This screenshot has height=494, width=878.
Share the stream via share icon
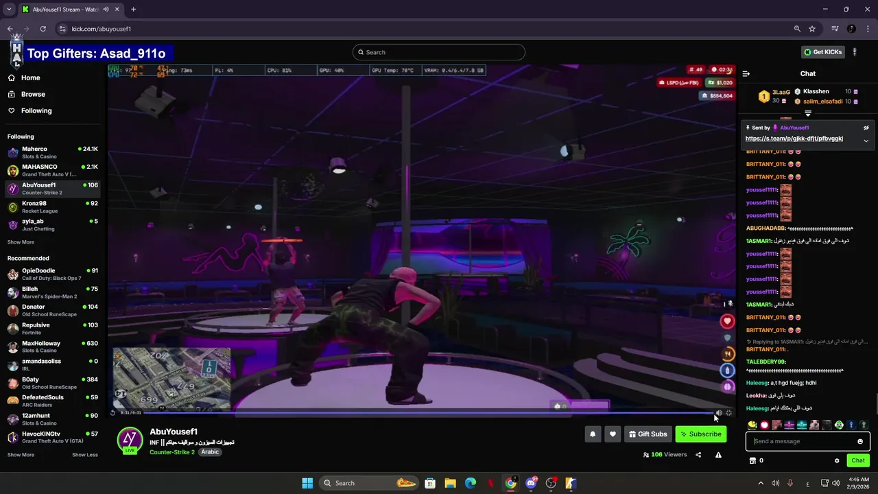pyautogui.click(x=698, y=455)
